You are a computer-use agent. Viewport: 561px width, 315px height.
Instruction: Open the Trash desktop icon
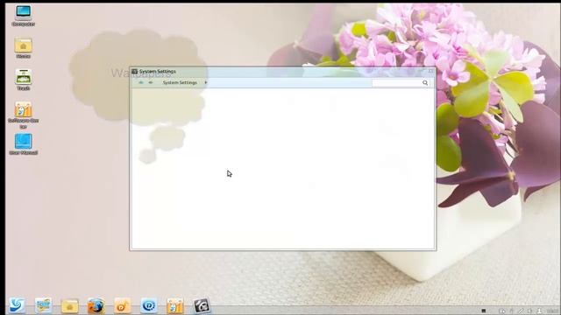[x=24, y=80]
